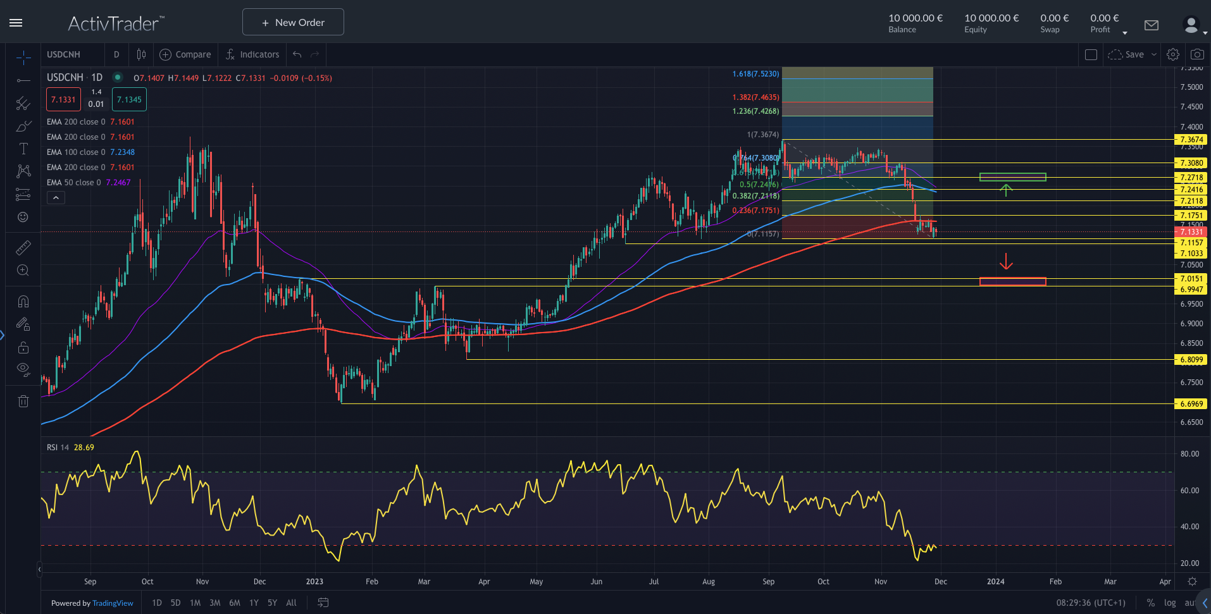
Task: Toggle visibility of all drawings
Action: pyautogui.click(x=23, y=369)
